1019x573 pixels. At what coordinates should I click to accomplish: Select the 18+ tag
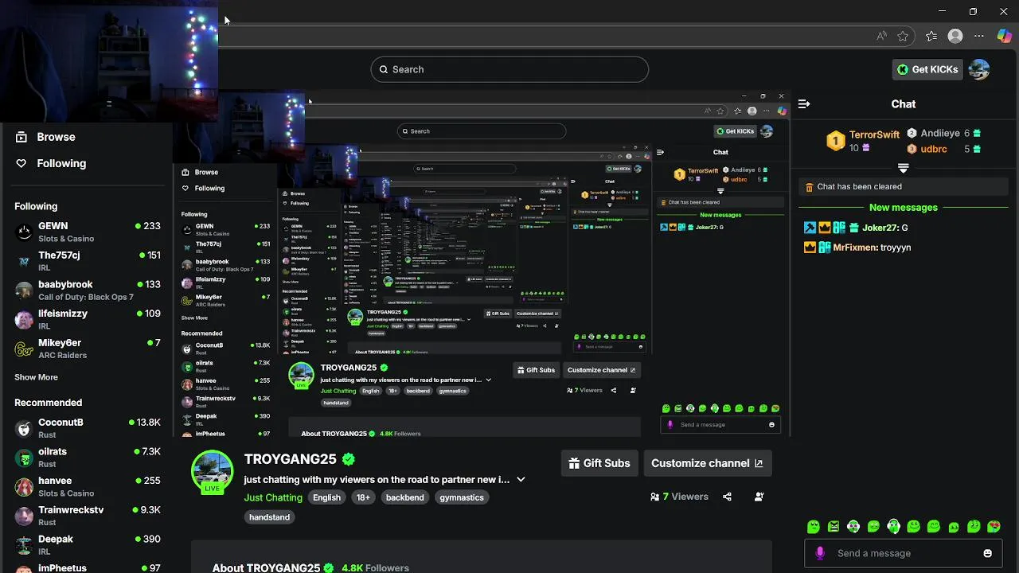[363, 497]
